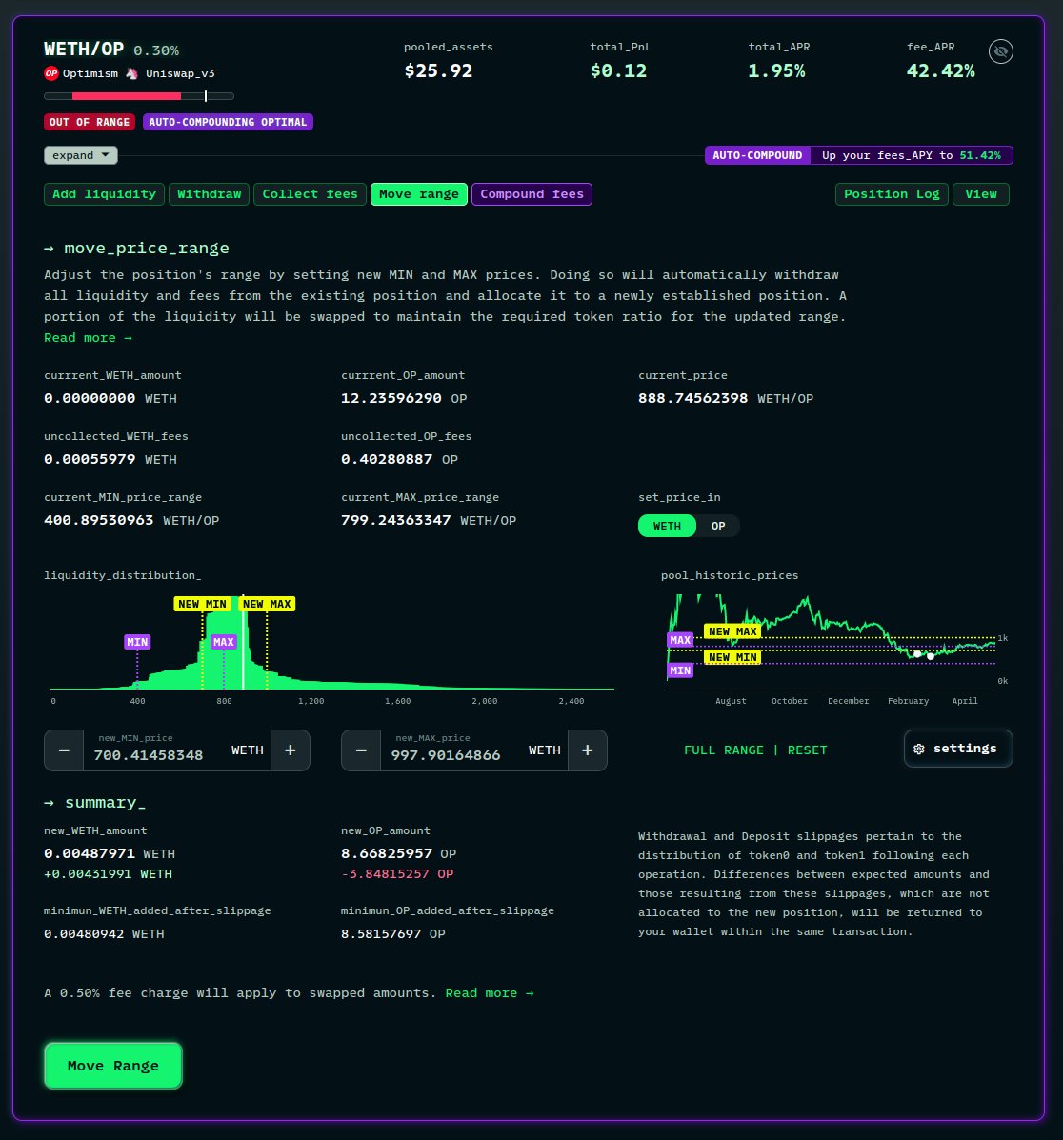Click pooled_assets value $25.92
The width and height of the screenshot is (1063, 1140).
(x=438, y=71)
